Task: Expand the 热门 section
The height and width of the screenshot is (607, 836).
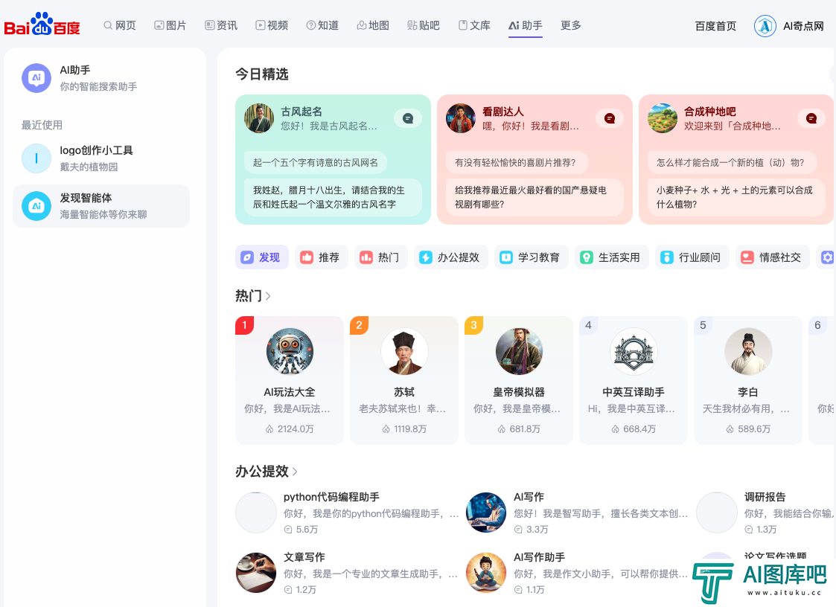Action: [253, 296]
